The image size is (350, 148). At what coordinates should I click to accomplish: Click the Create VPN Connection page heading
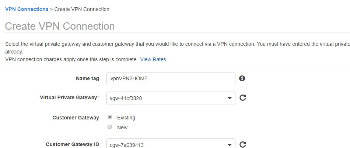click(x=60, y=26)
